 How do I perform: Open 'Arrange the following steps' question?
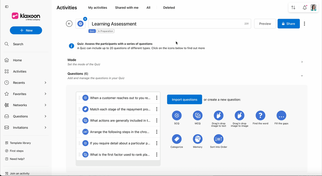pos(120,132)
